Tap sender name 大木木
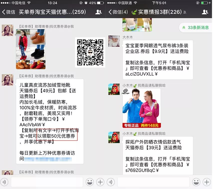Screen dimensions: 213x189 point(127,37)
